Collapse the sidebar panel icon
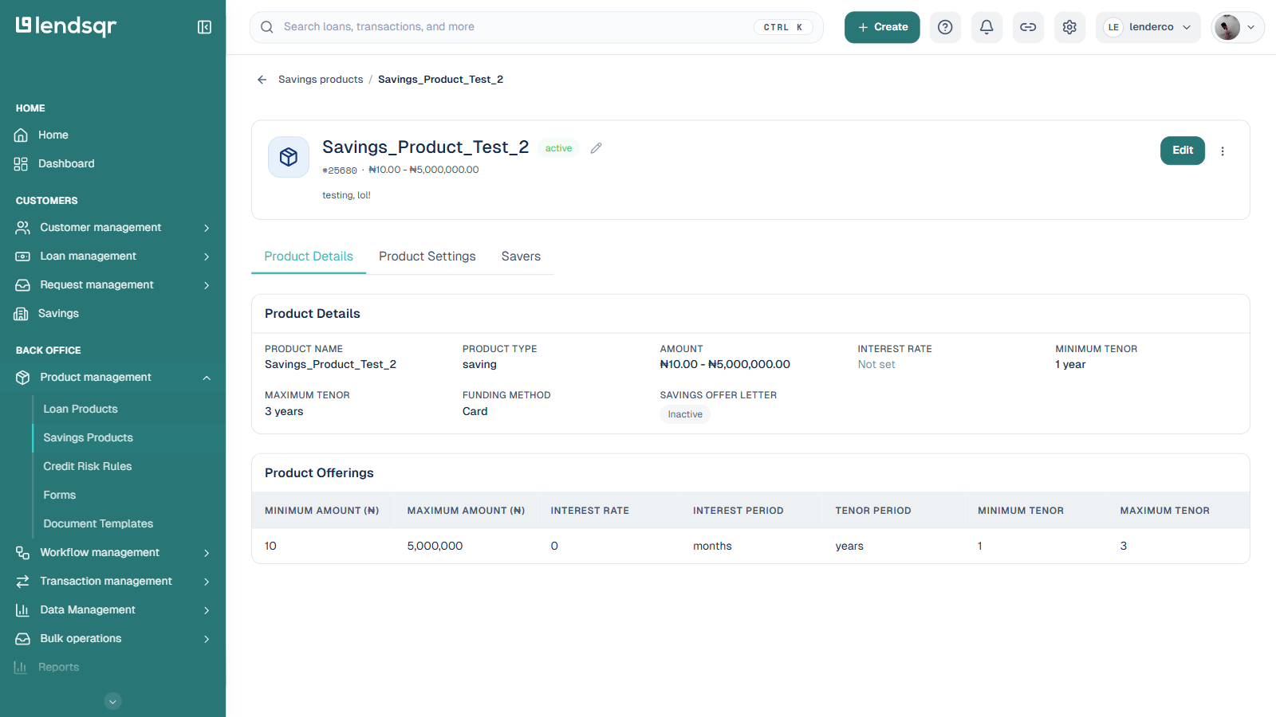Image resolution: width=1276 pixels, height=717 pixels. coord(204,27)
